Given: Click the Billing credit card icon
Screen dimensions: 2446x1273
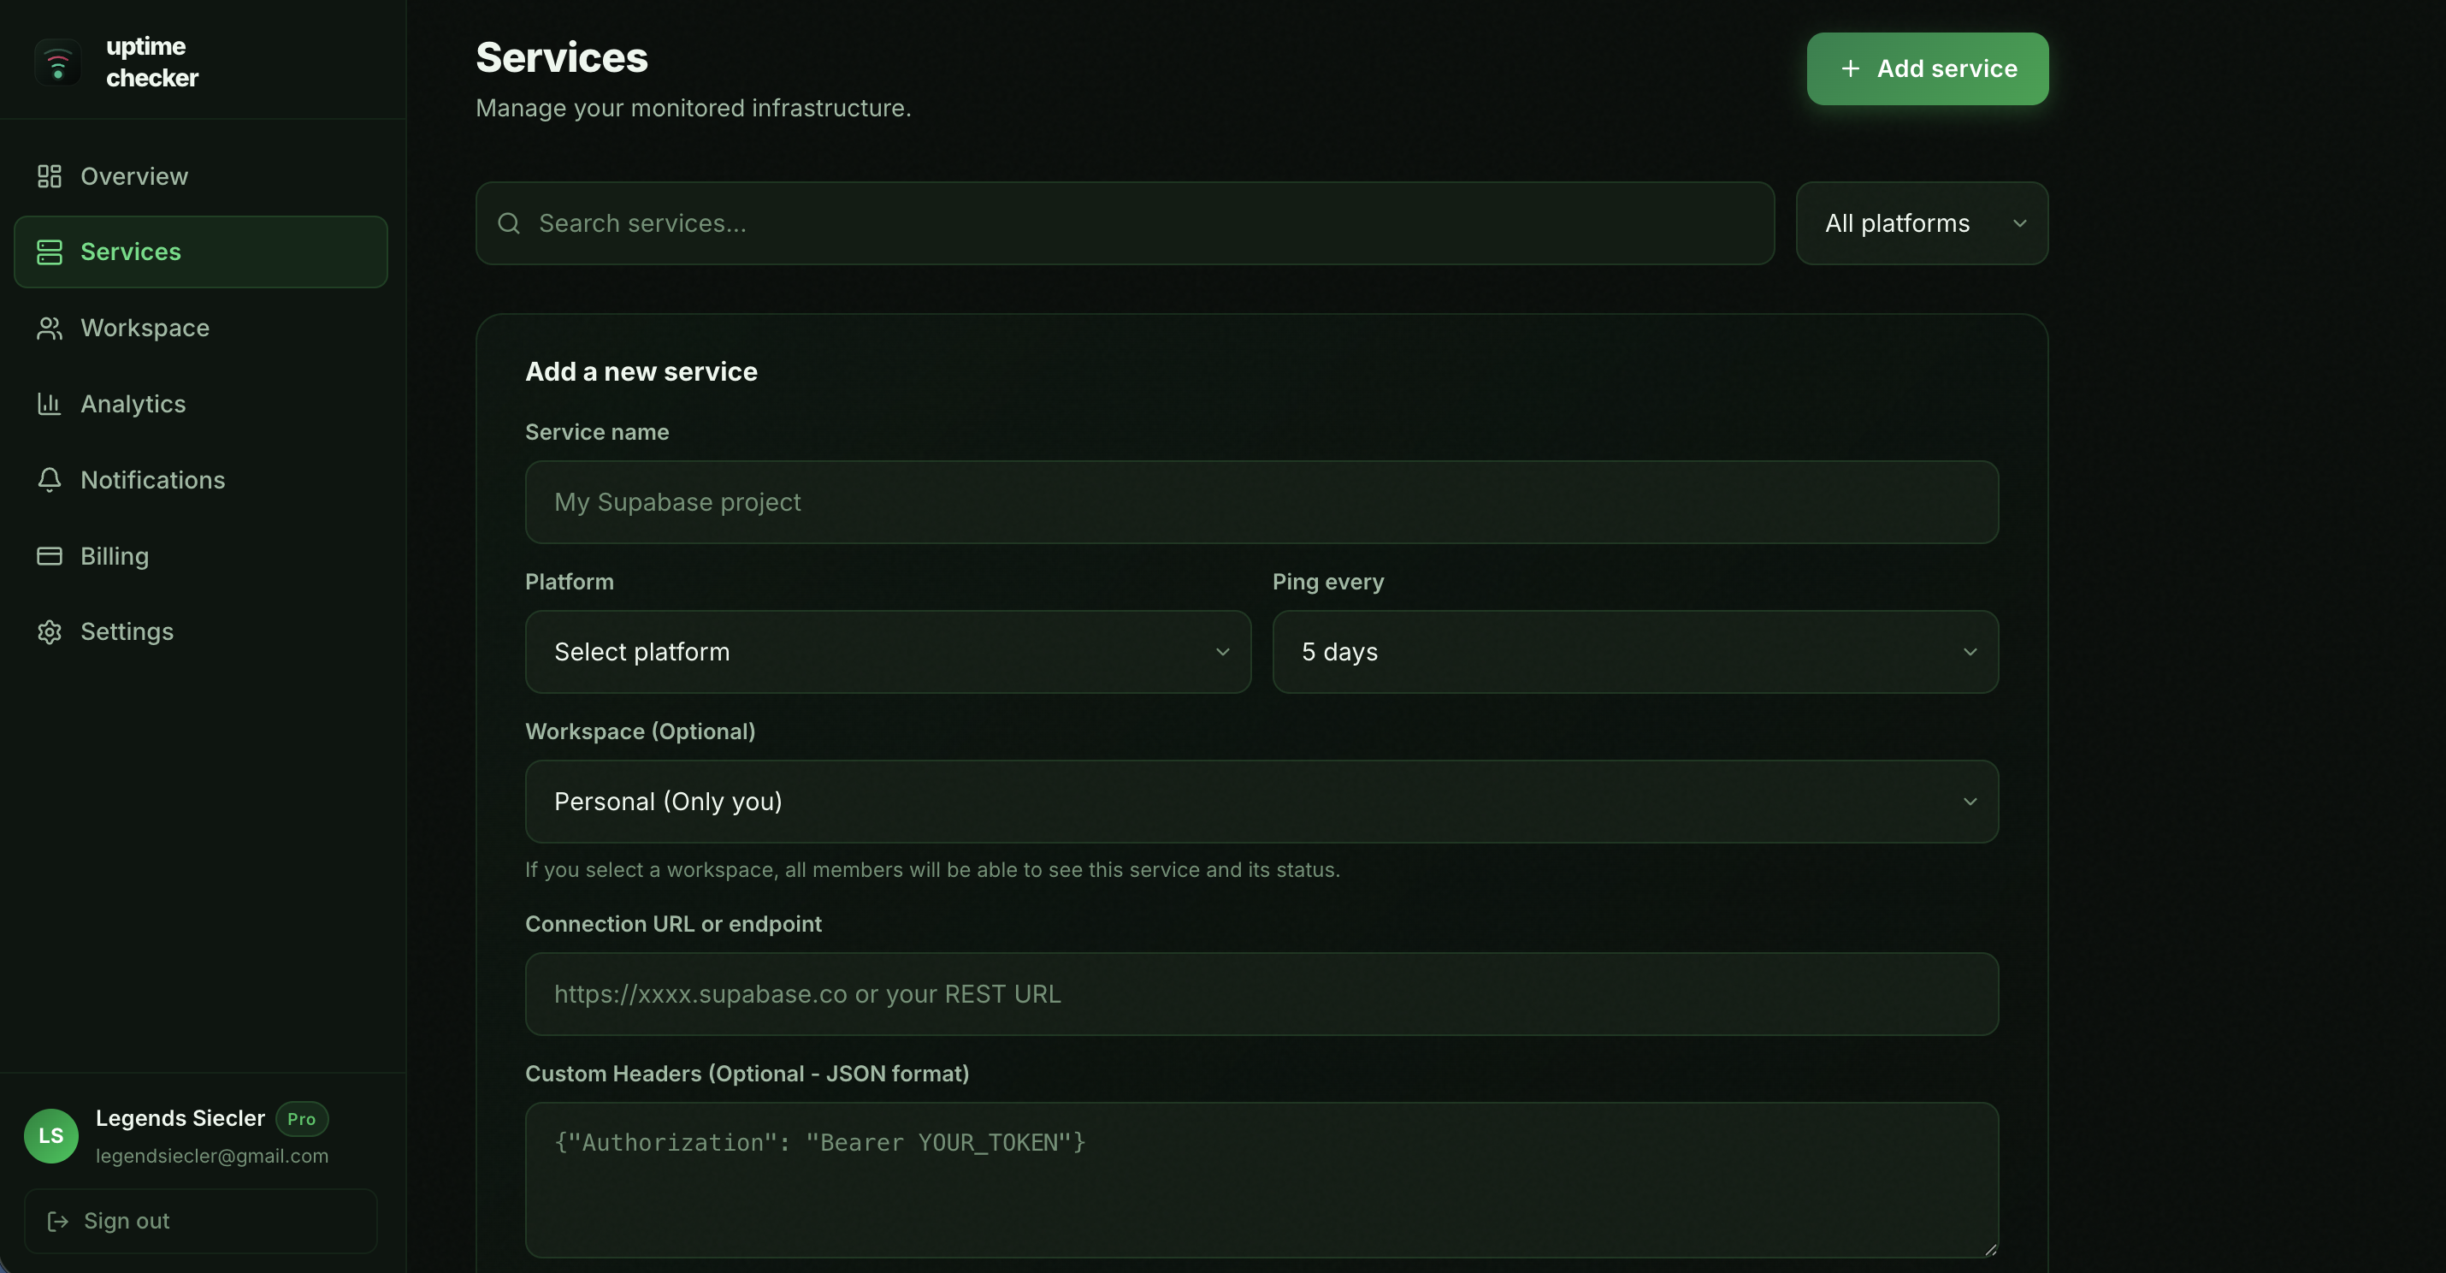Looking at the screenshot, I should tap(50, 556).
